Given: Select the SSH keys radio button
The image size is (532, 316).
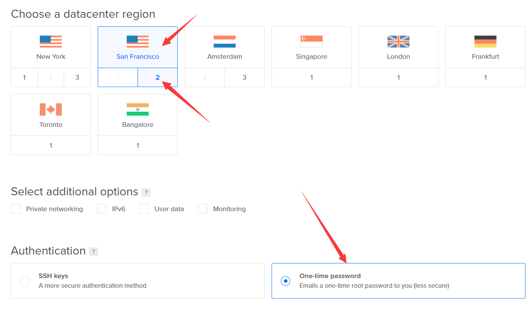Looking at the screenshot, I should coord(25,281).
